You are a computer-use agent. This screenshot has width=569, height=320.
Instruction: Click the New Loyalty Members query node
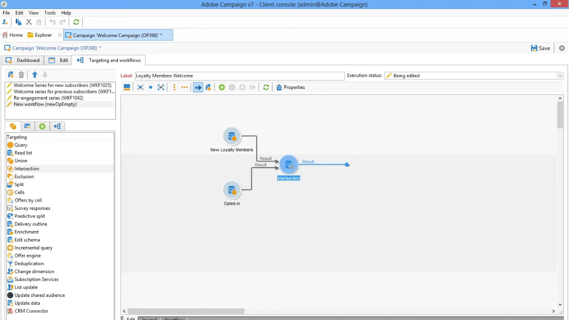click(x=231, y=136)
